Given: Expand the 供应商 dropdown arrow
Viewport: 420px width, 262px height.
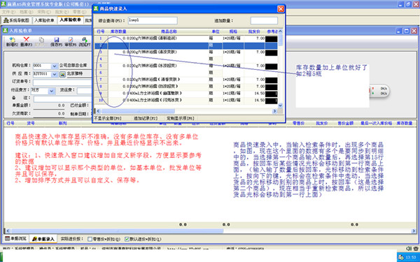Looking at the screenshot, I should tap(54, 74).
